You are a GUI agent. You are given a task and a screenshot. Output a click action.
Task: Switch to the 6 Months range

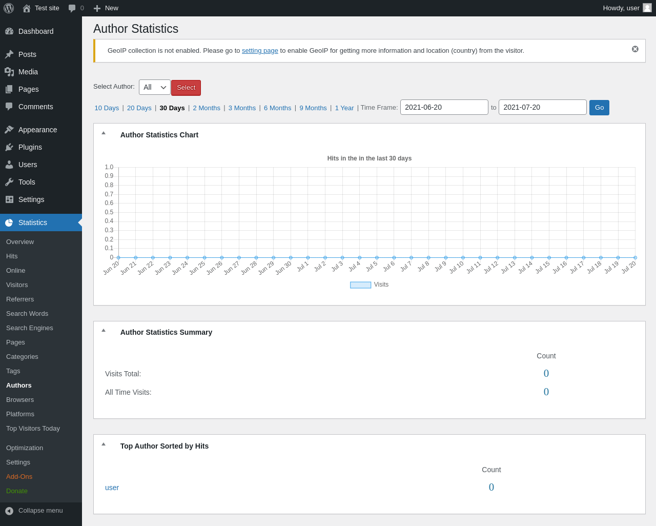click(x=277, y=108)
